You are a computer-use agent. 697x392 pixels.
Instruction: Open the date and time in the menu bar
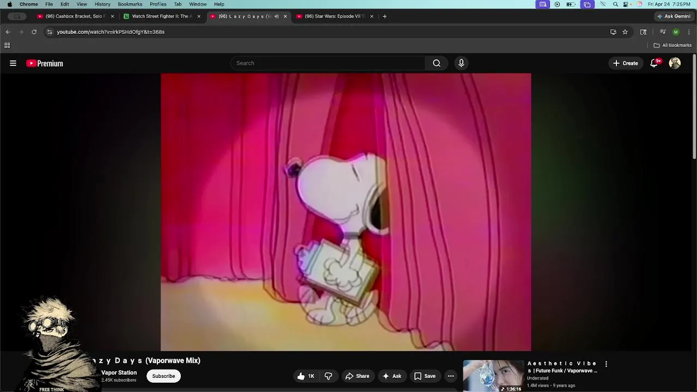(669, 4)
